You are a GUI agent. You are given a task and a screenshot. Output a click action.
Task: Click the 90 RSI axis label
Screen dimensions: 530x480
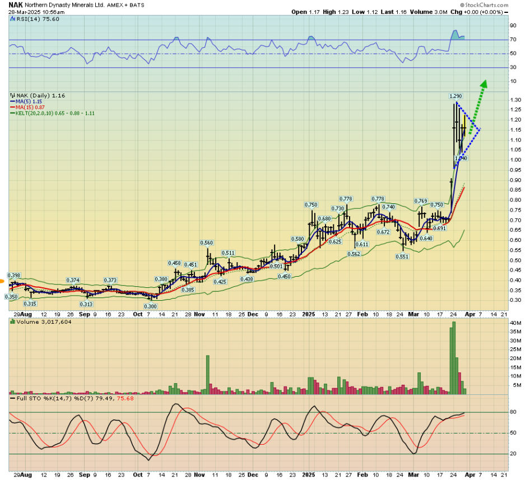click(513, 26)
